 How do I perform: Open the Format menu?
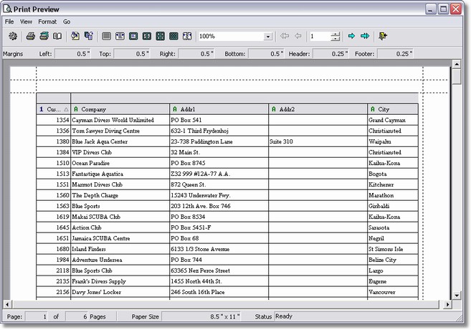click(47, 22)
